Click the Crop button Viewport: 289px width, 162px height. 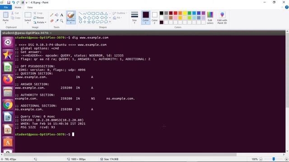tap(38, 13)
